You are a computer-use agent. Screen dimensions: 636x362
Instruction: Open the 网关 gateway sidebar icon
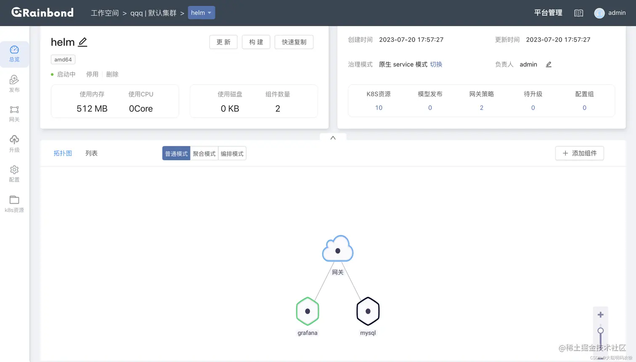[14, 114]
